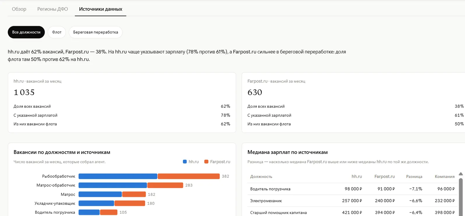This screenshot has height=216, width=465.
Task: Click the 1 035 vacancies figure
Action: [x=24, y=92]
